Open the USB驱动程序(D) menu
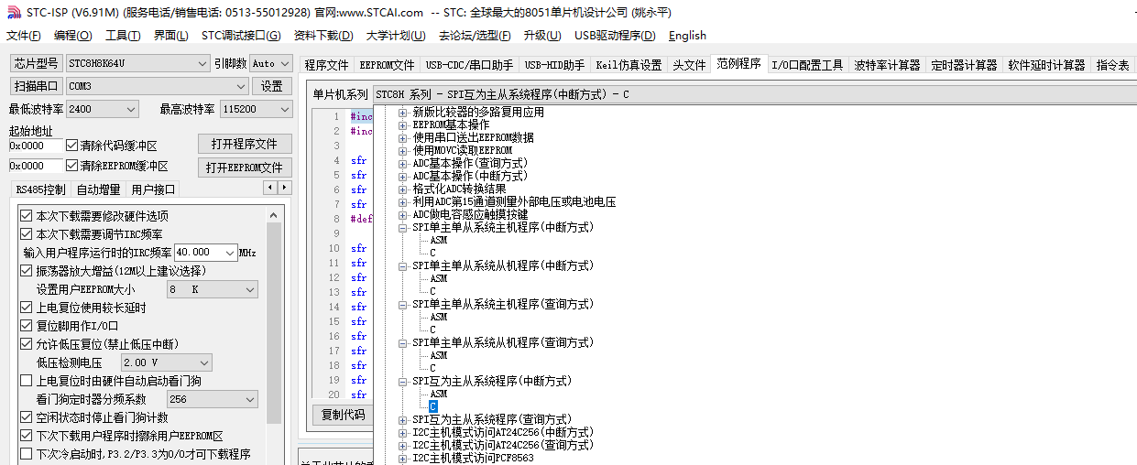Viewport: 1137px width, 465px height. tap(615, 36)
